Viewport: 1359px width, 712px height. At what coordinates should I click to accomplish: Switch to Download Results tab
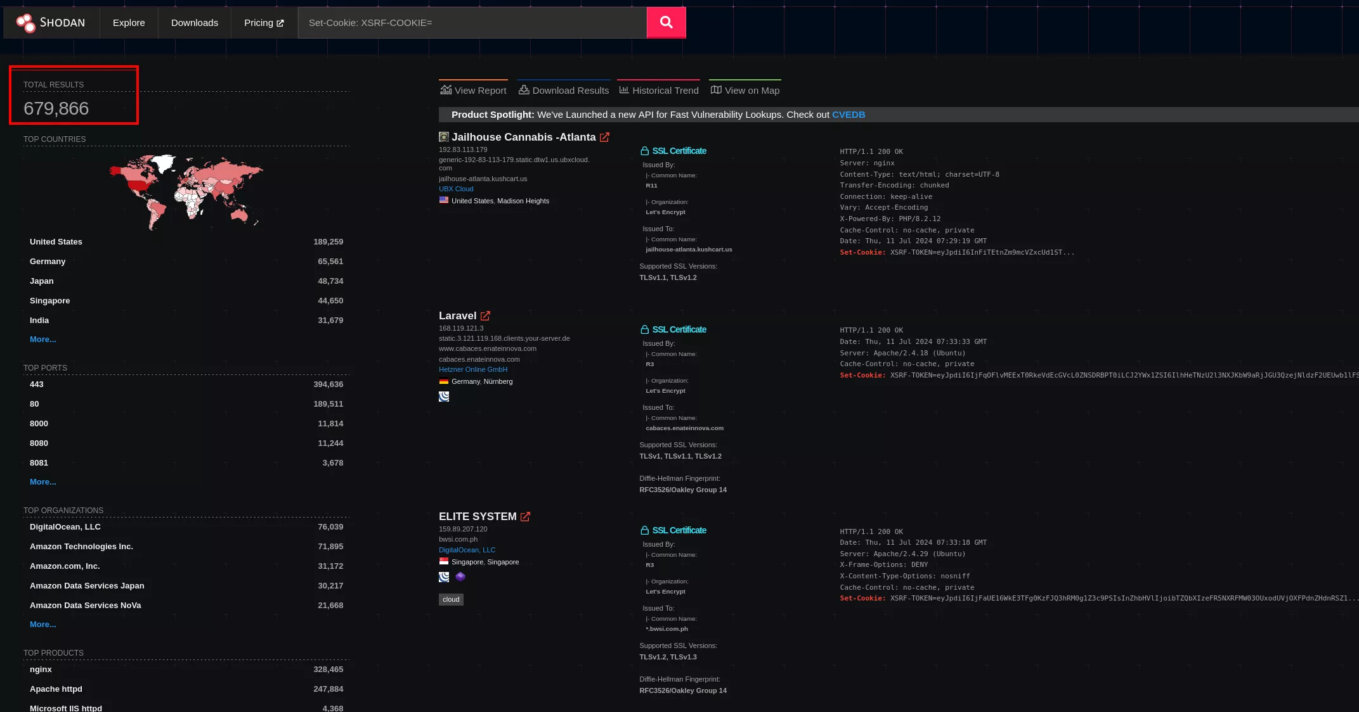tap(564, 89)
